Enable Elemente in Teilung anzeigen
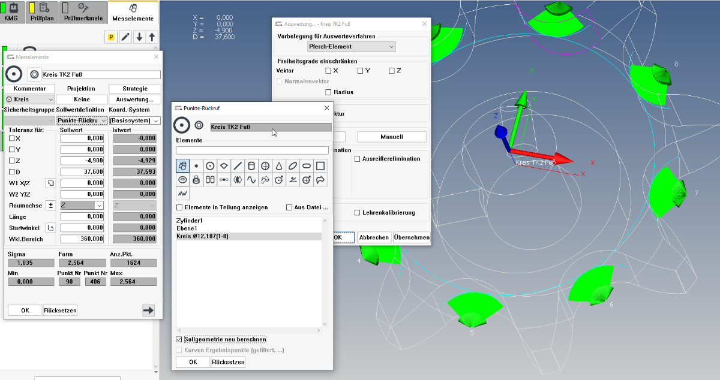Viewport: 720px width, 380px height. 179,207
